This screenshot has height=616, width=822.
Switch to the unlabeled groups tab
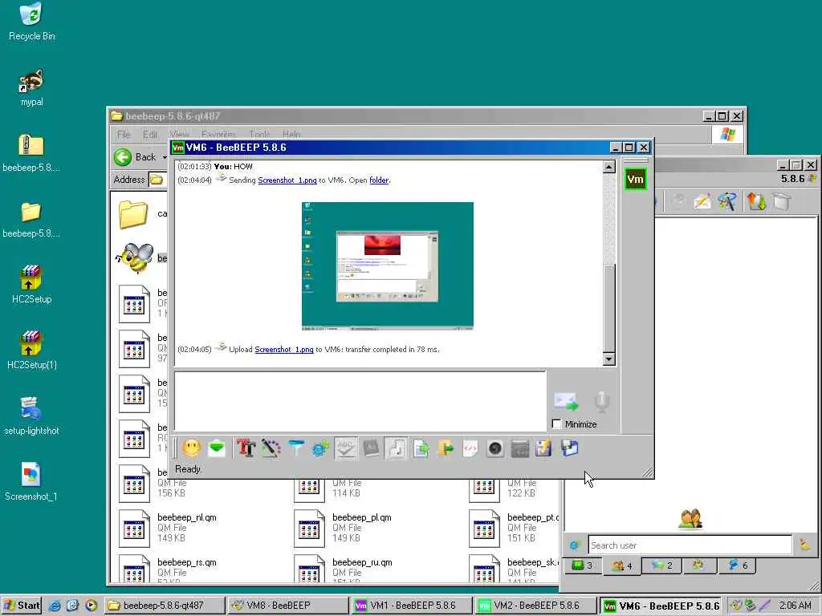pos(698,565)
